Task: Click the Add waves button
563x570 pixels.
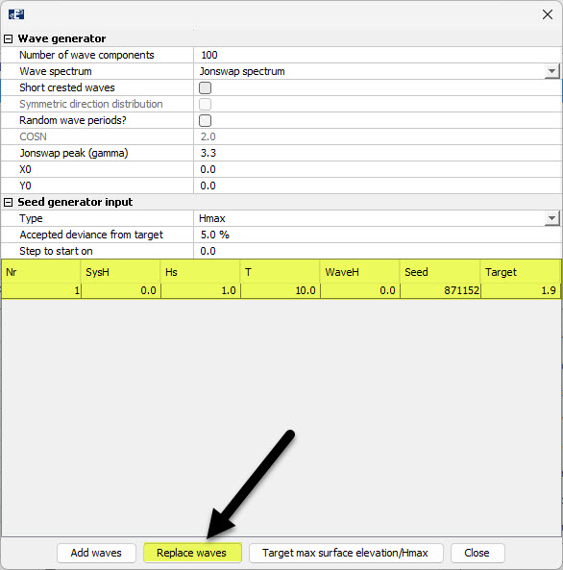Action: click(96, 553)
